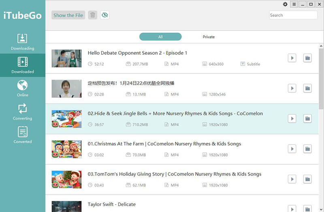This screenshot has width=324, height=212.
Task: Maximize the iTubeGo window
Action: (311, 4)
